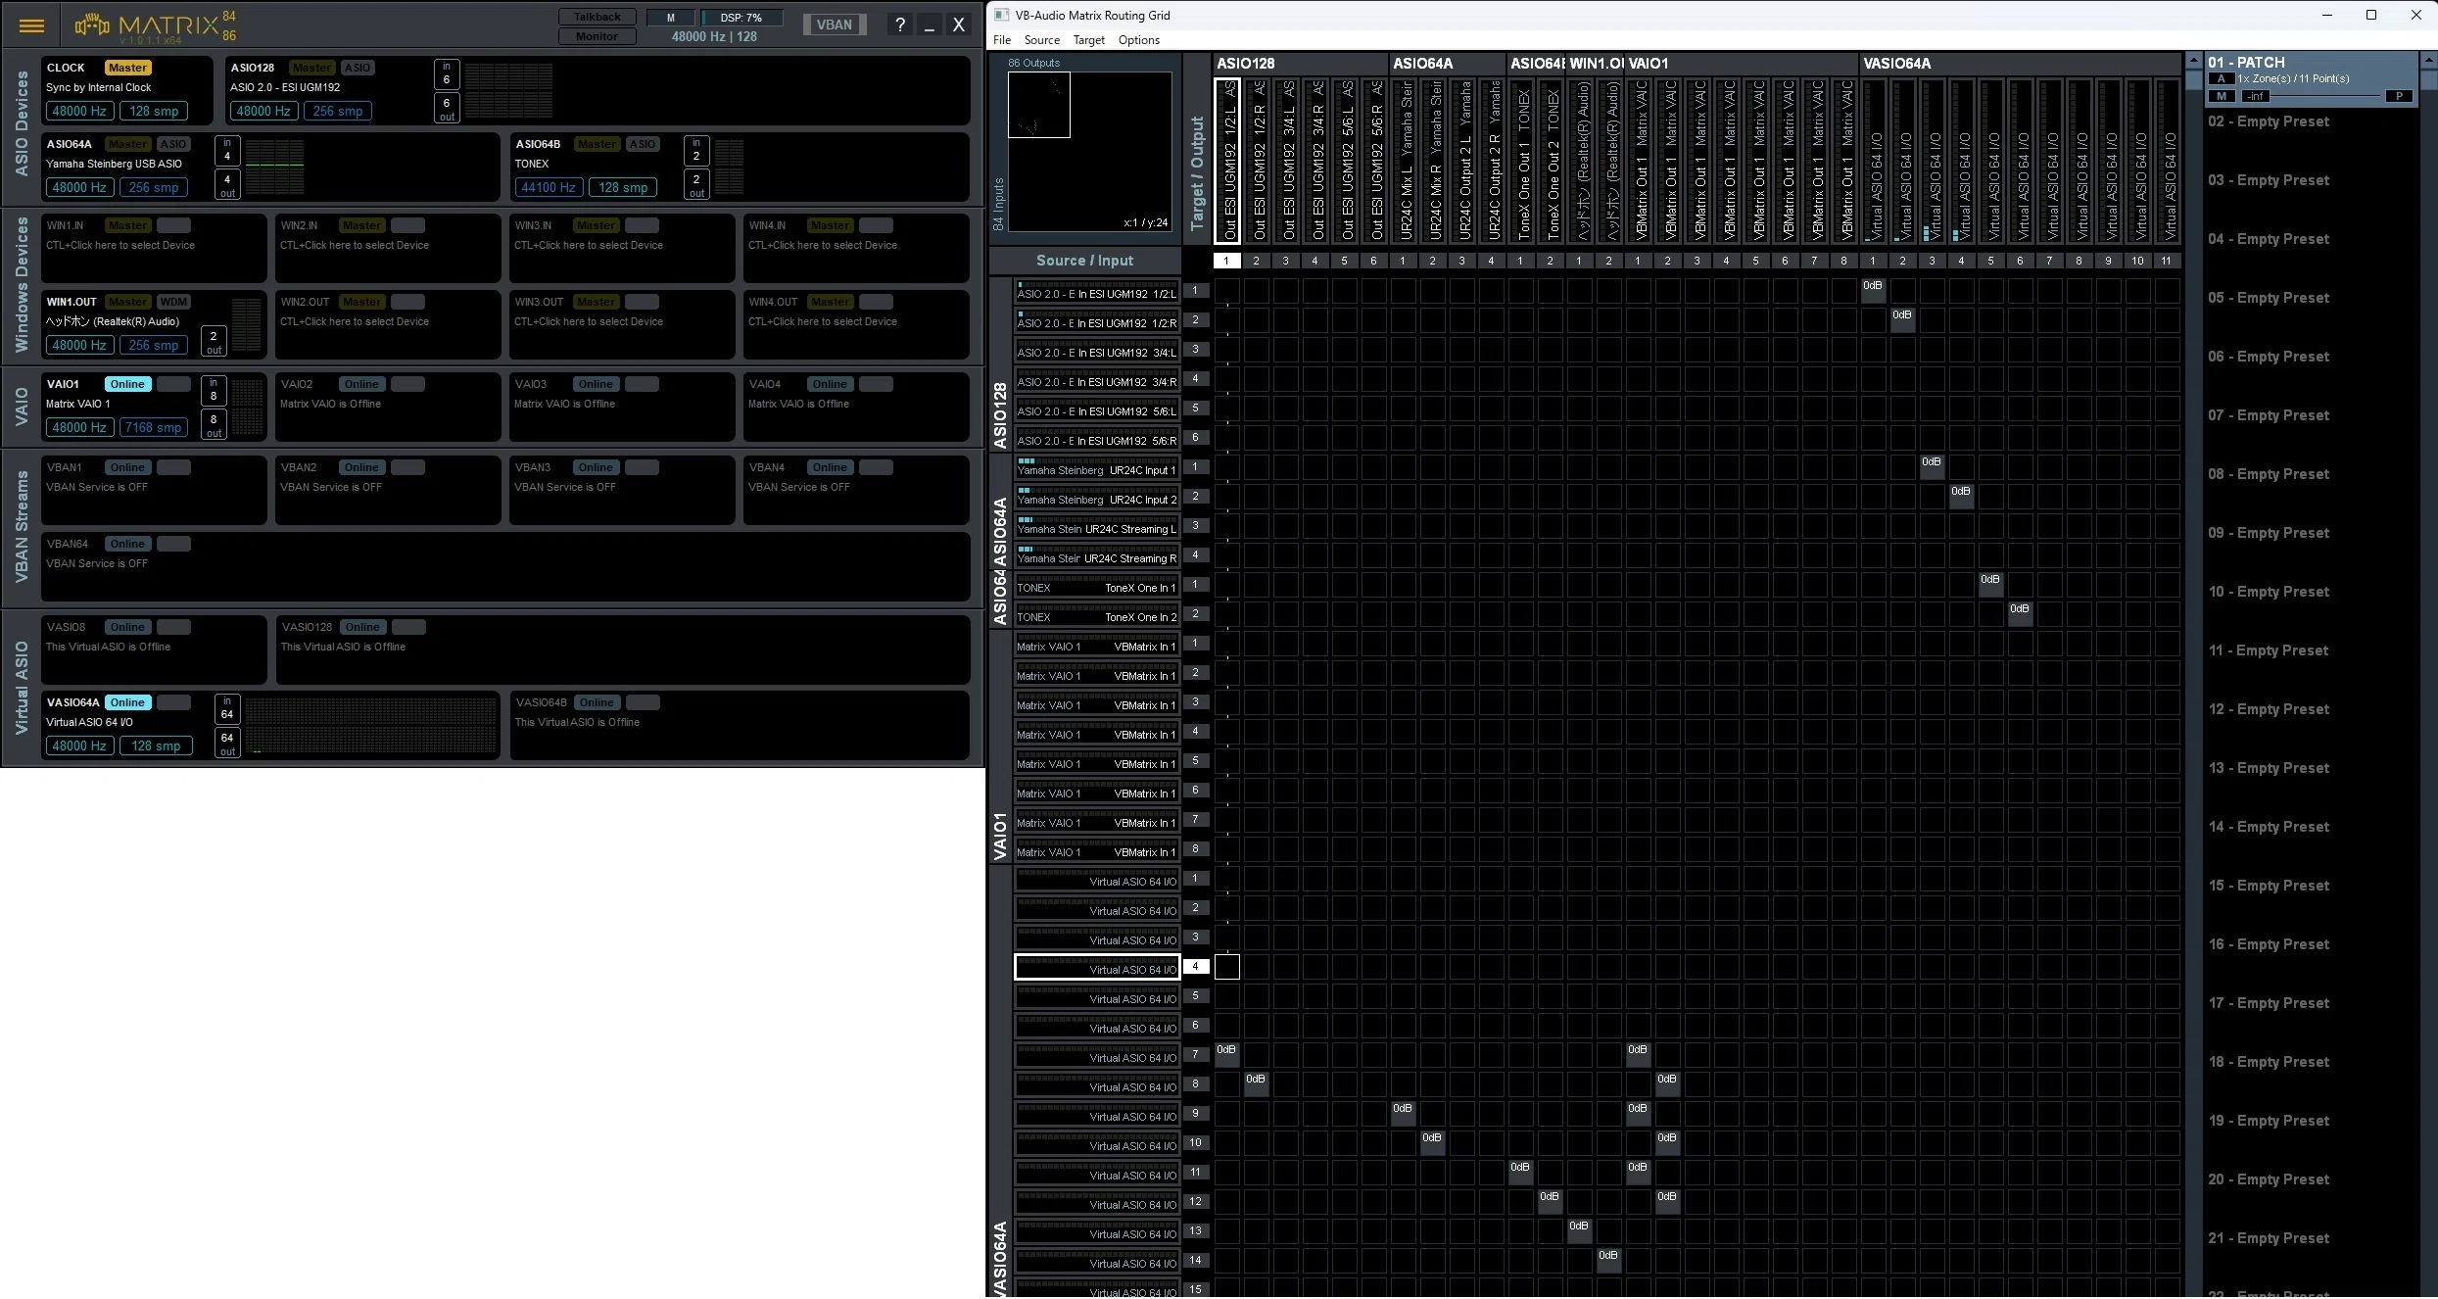Select the Yamaha Stein UR24C Streaming L source row

pyautogui.click(x=1097, y=526)
